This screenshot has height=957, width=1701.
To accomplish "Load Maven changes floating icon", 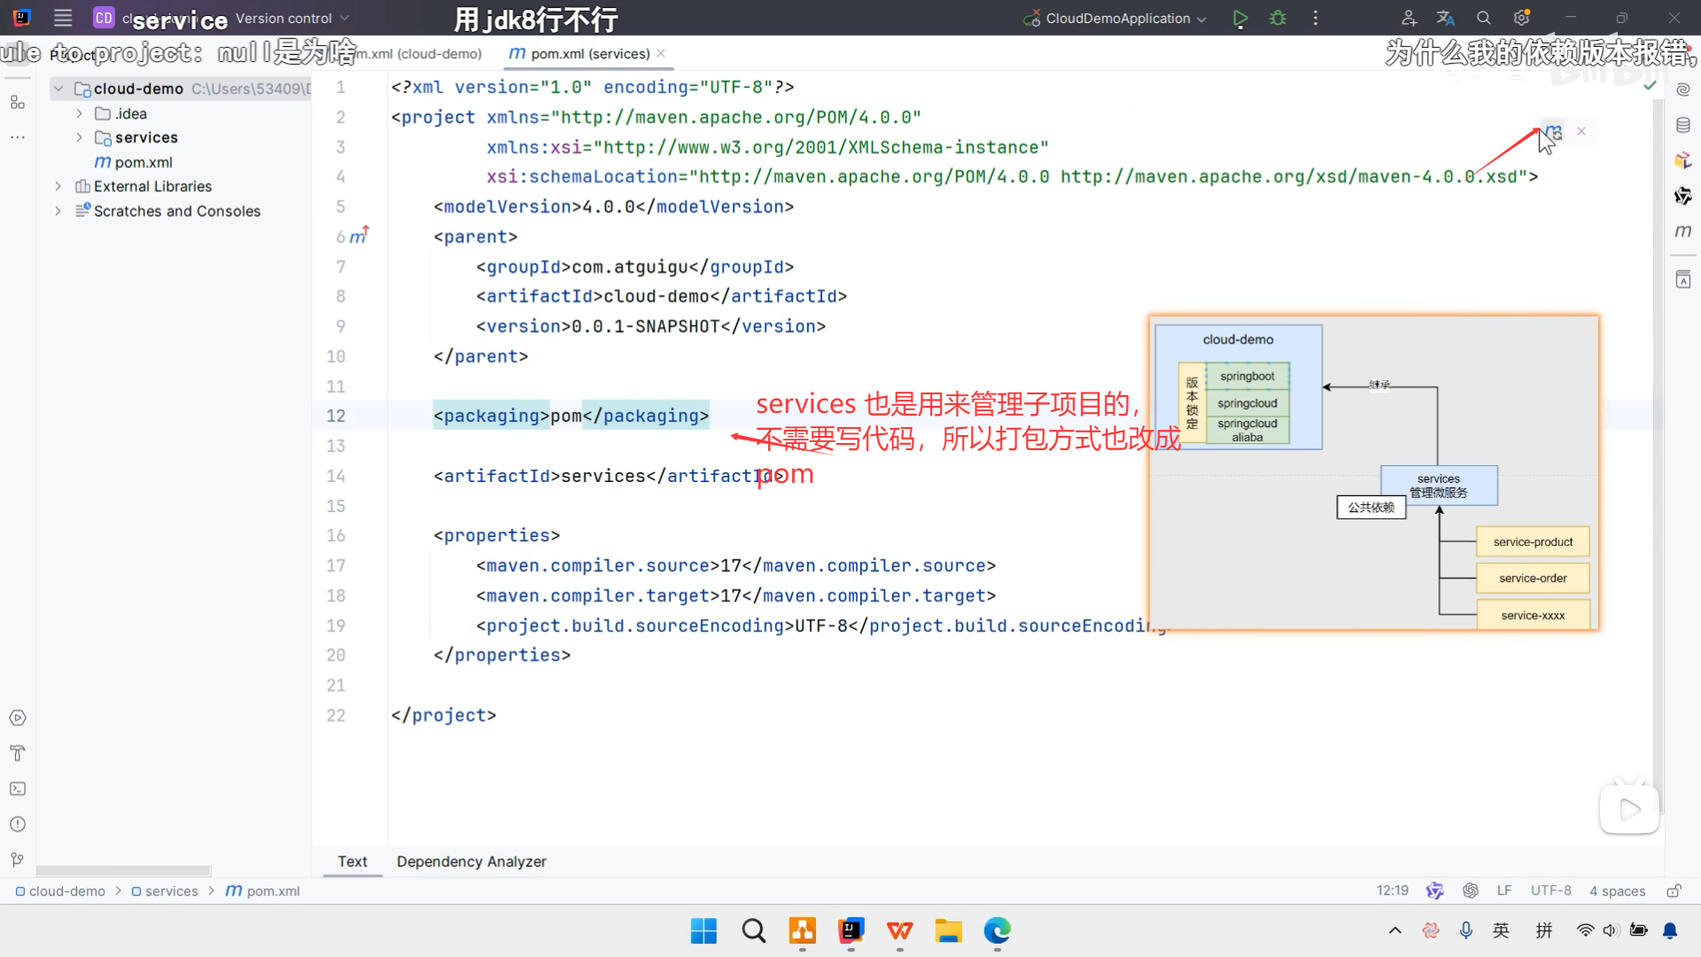I will [1552, 132].
